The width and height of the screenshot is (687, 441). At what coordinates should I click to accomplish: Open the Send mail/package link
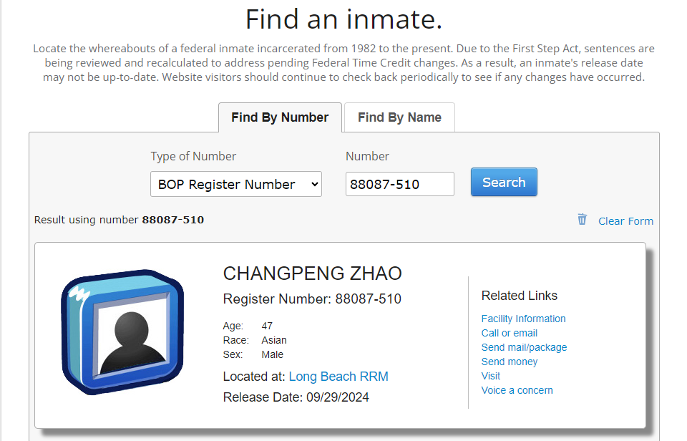tap(524, 346)
